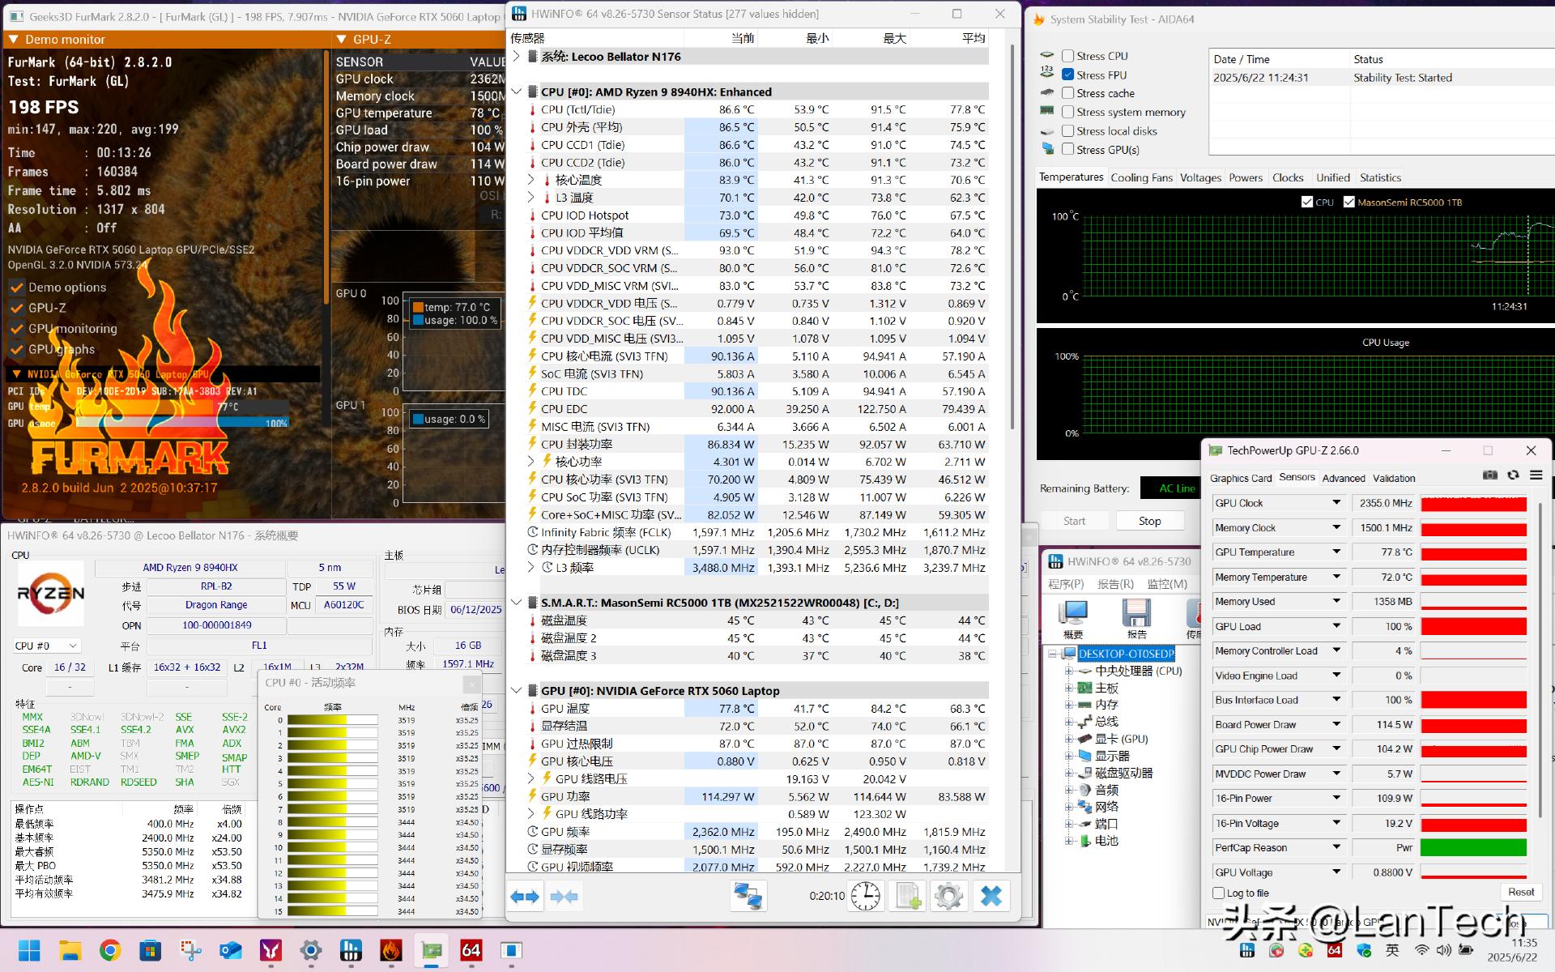This screenshot has height=972, width=1555.
Task: Click GPU Load red graph bar in GPU-Z
Action: click(x=1473, y=626)
